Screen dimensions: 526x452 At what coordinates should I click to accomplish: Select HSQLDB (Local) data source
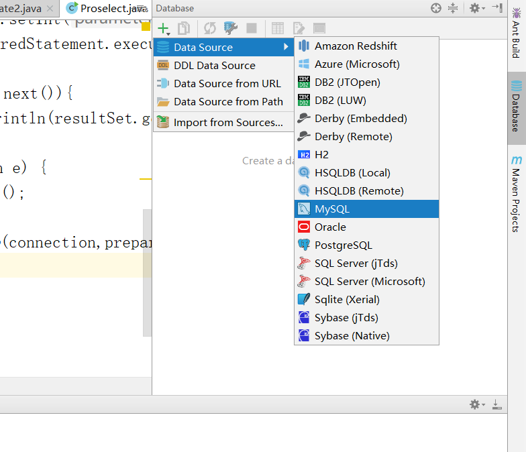coord(366,173)
